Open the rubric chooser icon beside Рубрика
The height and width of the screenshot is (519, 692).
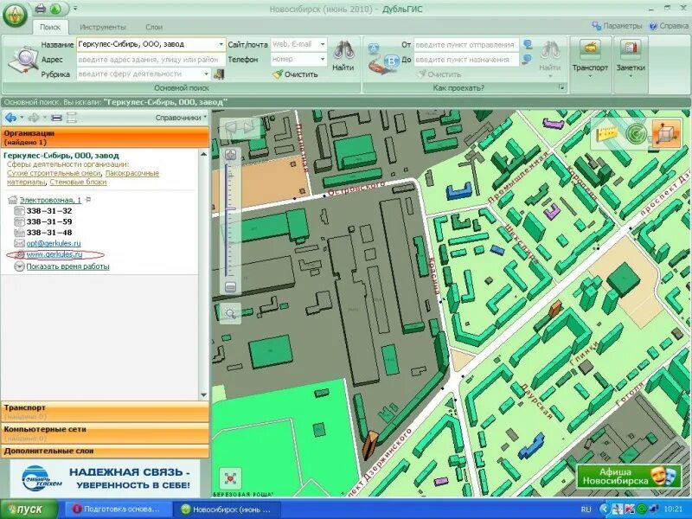pyautogui.click(x=219, y=74)
